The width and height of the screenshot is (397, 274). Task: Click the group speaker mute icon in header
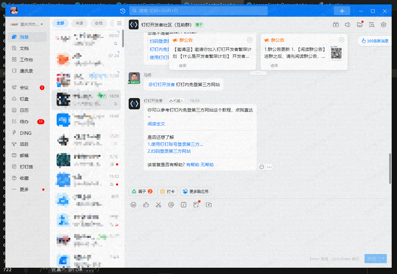coord(348,25)
